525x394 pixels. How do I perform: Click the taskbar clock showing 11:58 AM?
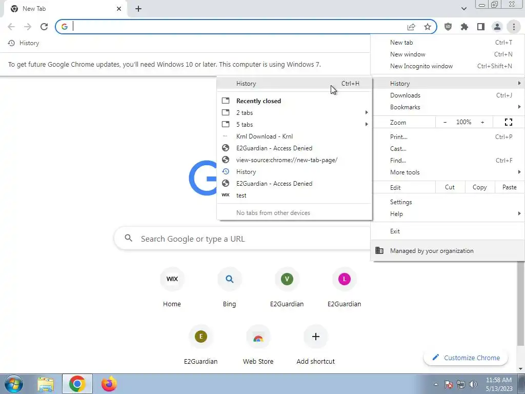(499, 384)
